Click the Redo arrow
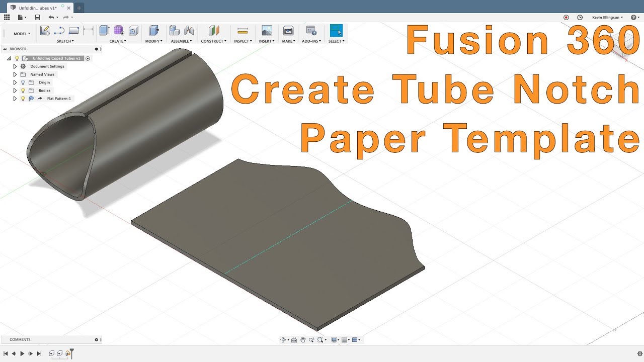644x362 pixels. (x=67, y=17)
